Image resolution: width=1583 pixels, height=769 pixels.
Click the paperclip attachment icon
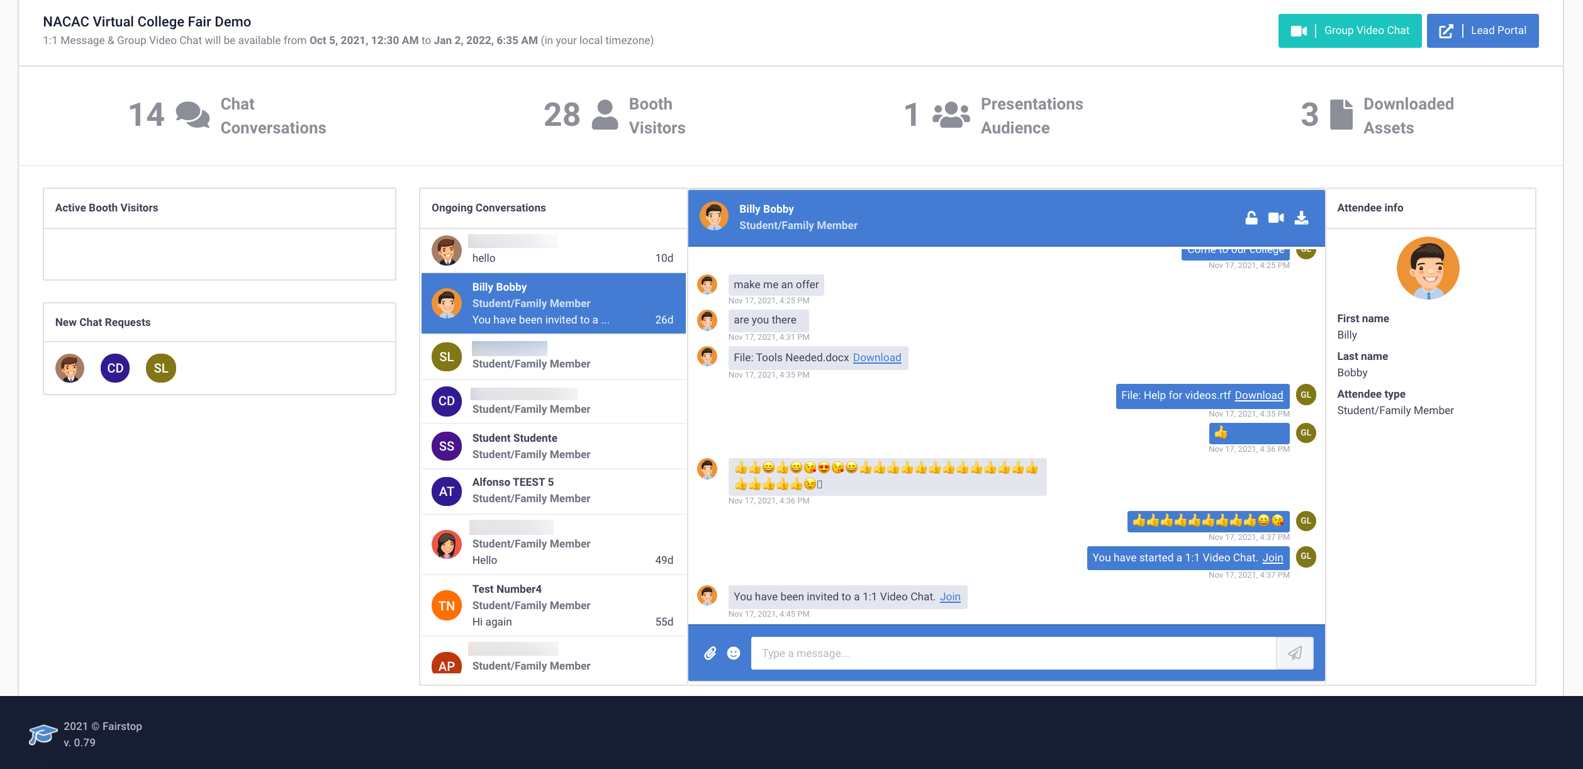(710, 653)
